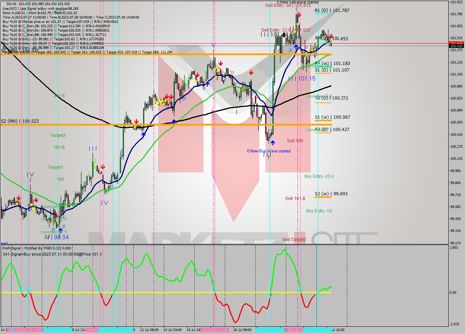Click the '0 New Buy Wave started' text

pyautogui.click(x=269, y=151)
